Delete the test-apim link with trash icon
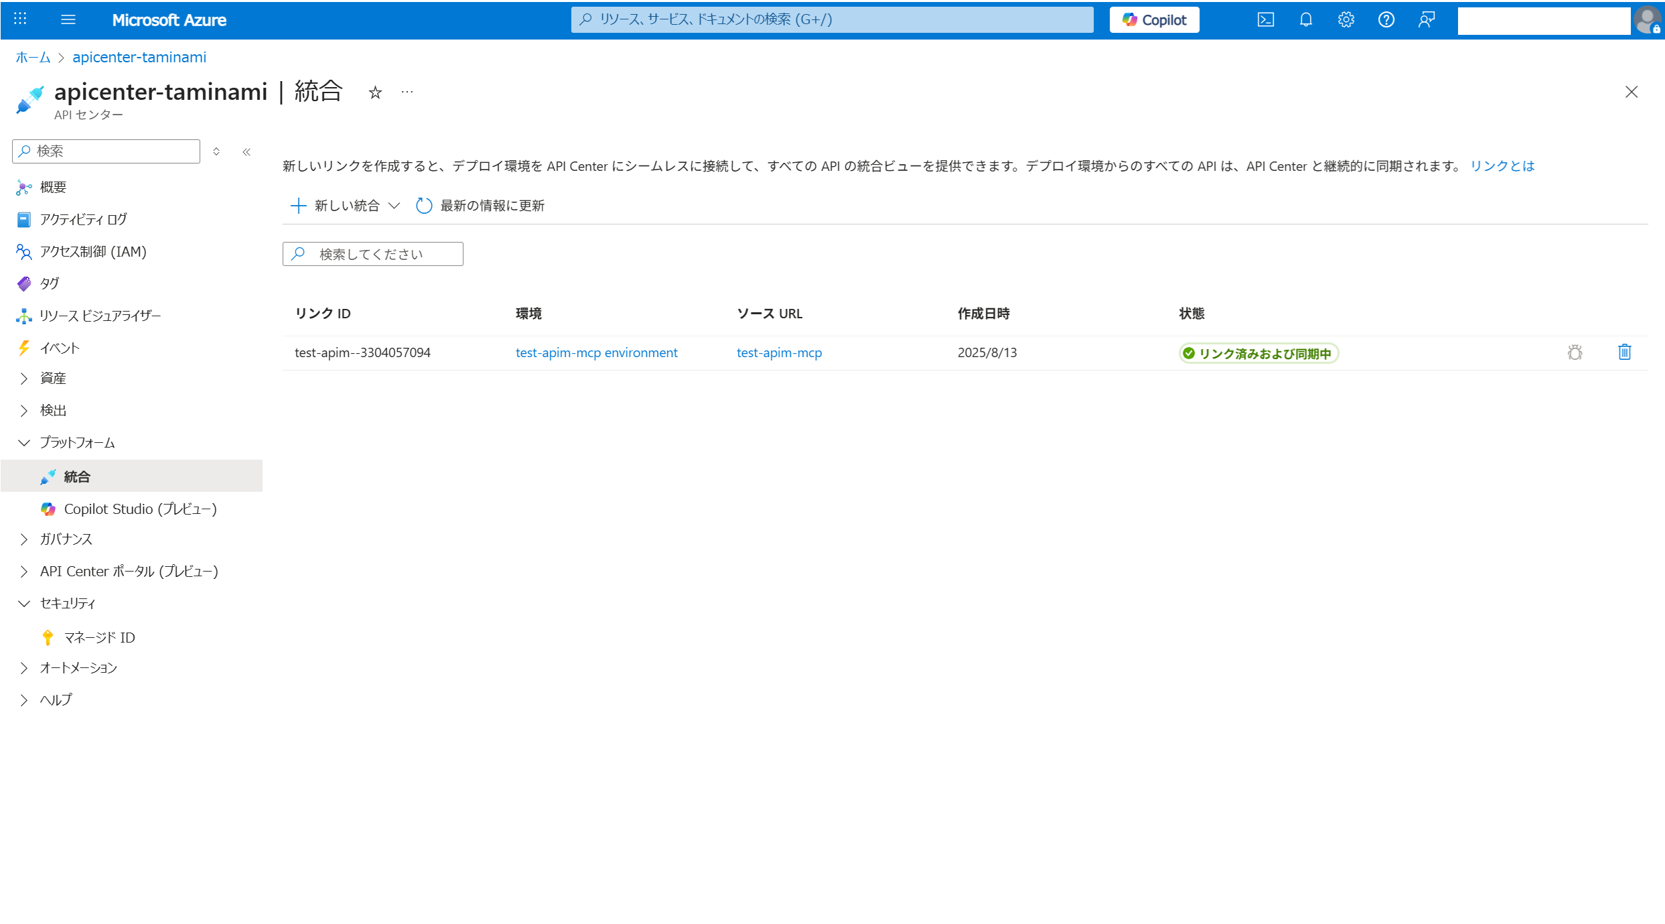This screenshot has width=1665, height=924. pyautogui.click(x=1624, y=352)
